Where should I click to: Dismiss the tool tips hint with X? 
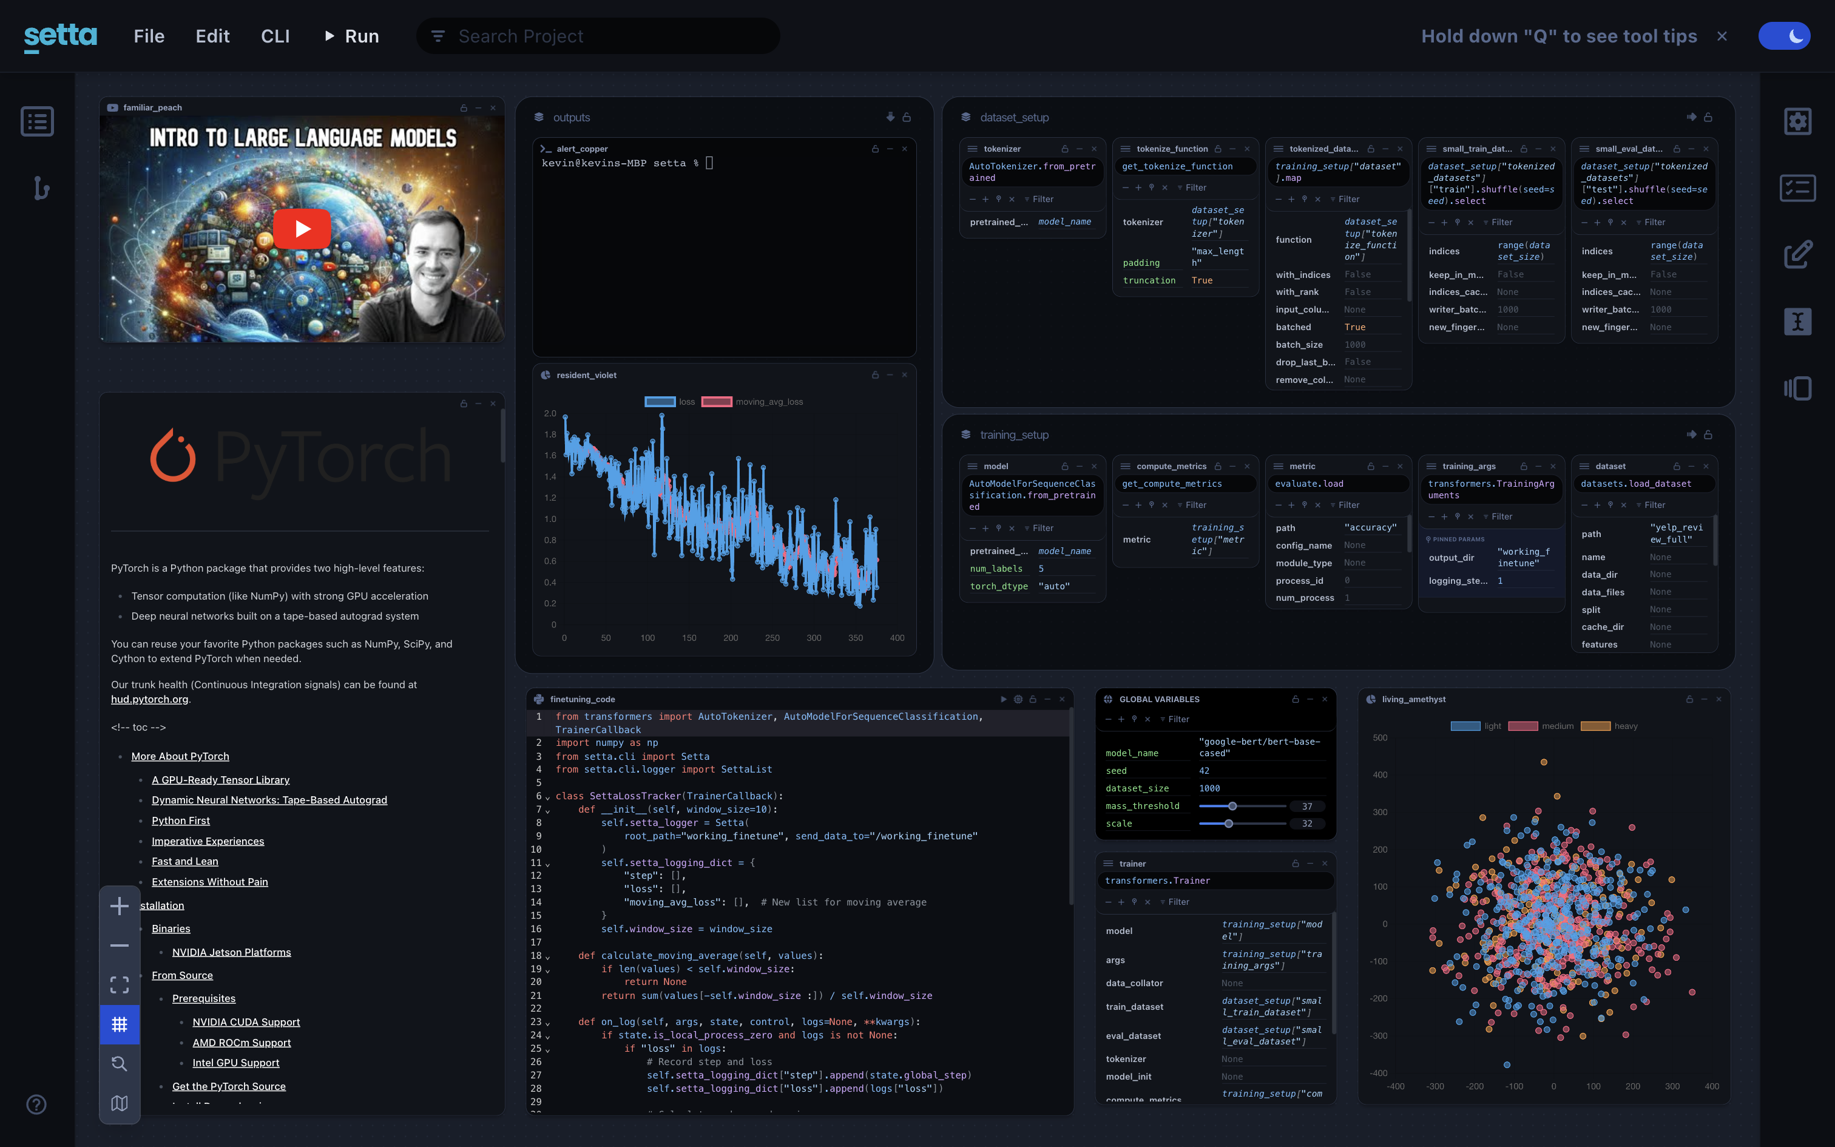pyautogui.click(x=1722, y=36)
